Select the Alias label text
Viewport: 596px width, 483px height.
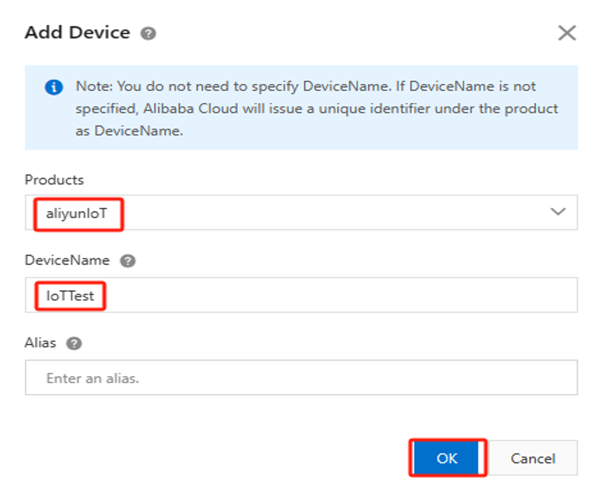coord(40,343)
